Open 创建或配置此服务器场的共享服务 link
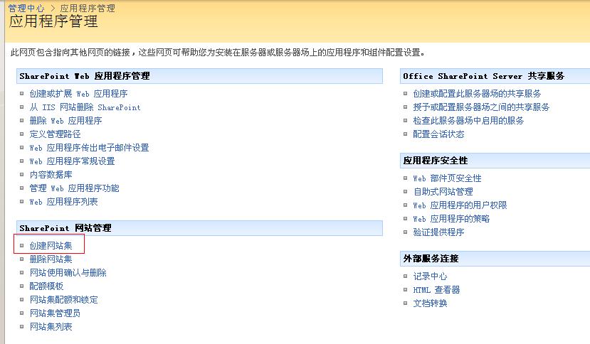The image size is (590, 344). click(x=477, y=94)
